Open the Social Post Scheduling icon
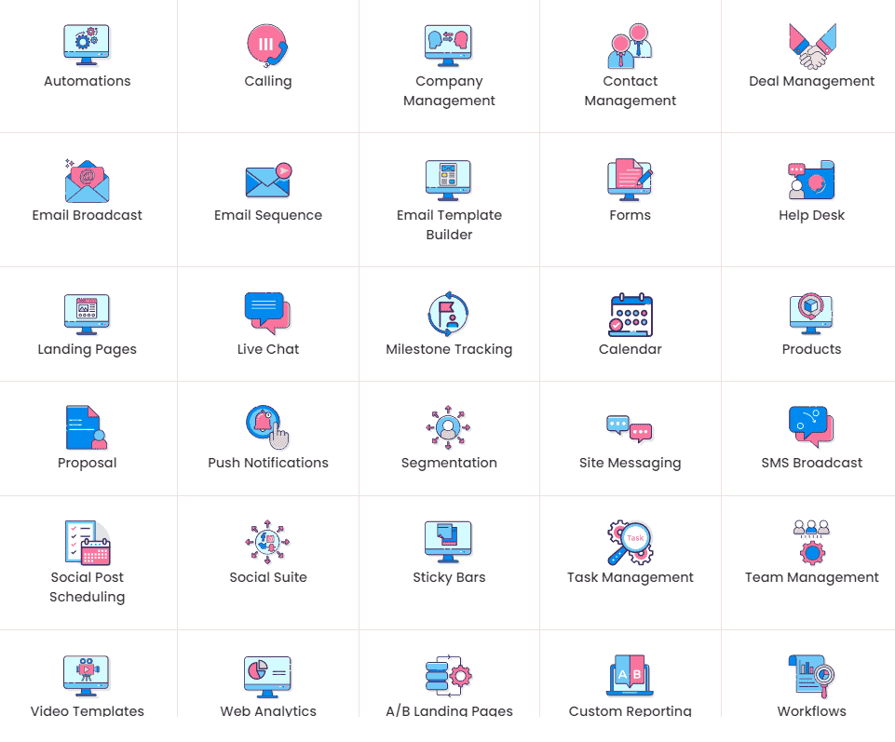The height and width of the screenshot is (742, 895). [x=87, y=541]
